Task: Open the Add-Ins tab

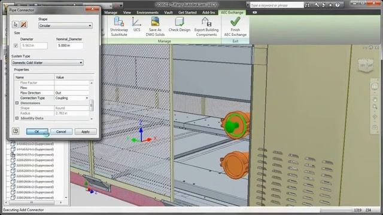Action: click(209, 13)
